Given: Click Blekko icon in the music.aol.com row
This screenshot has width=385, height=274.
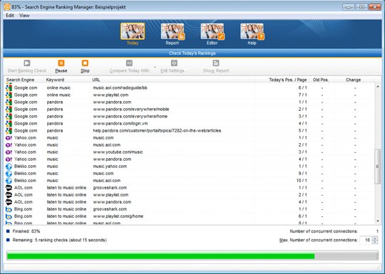Looking at the screenshot, I should coord(9,181).
